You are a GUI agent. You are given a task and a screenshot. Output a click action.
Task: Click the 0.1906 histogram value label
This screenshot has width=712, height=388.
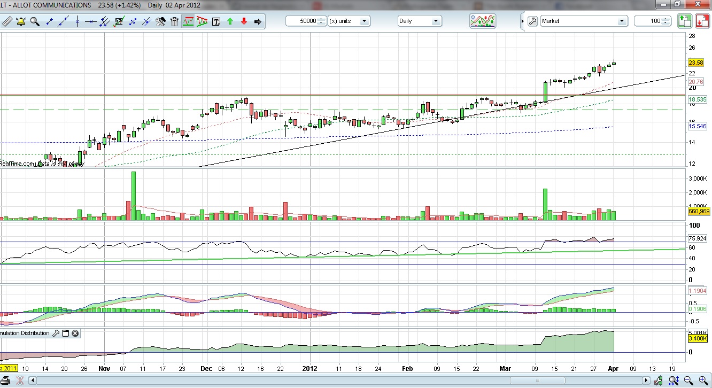pos(697,308)
